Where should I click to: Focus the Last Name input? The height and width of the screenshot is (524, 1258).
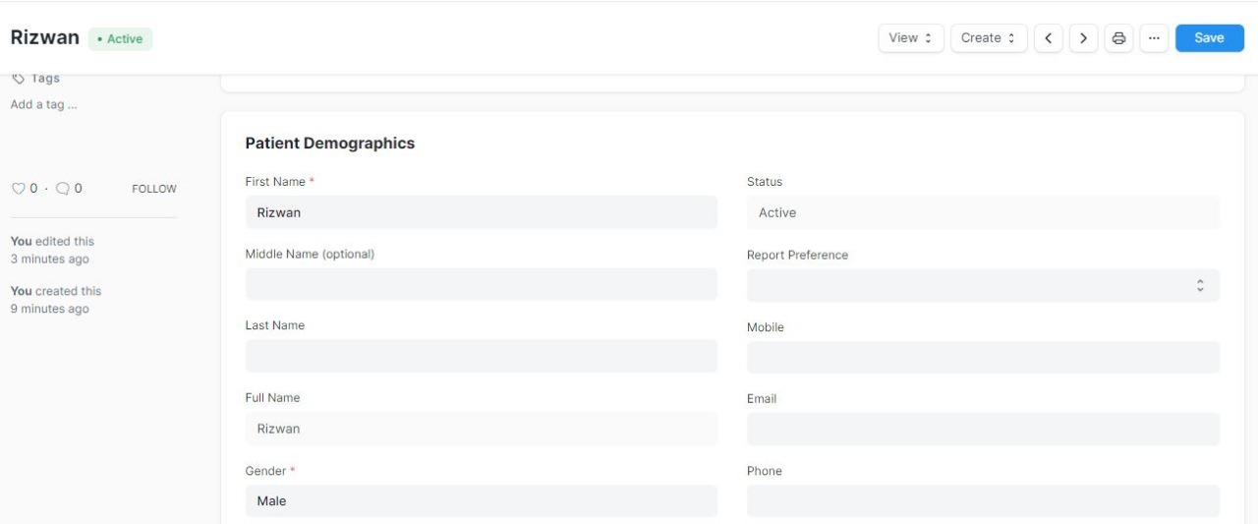pyautogui.click(x=481, y=356)
